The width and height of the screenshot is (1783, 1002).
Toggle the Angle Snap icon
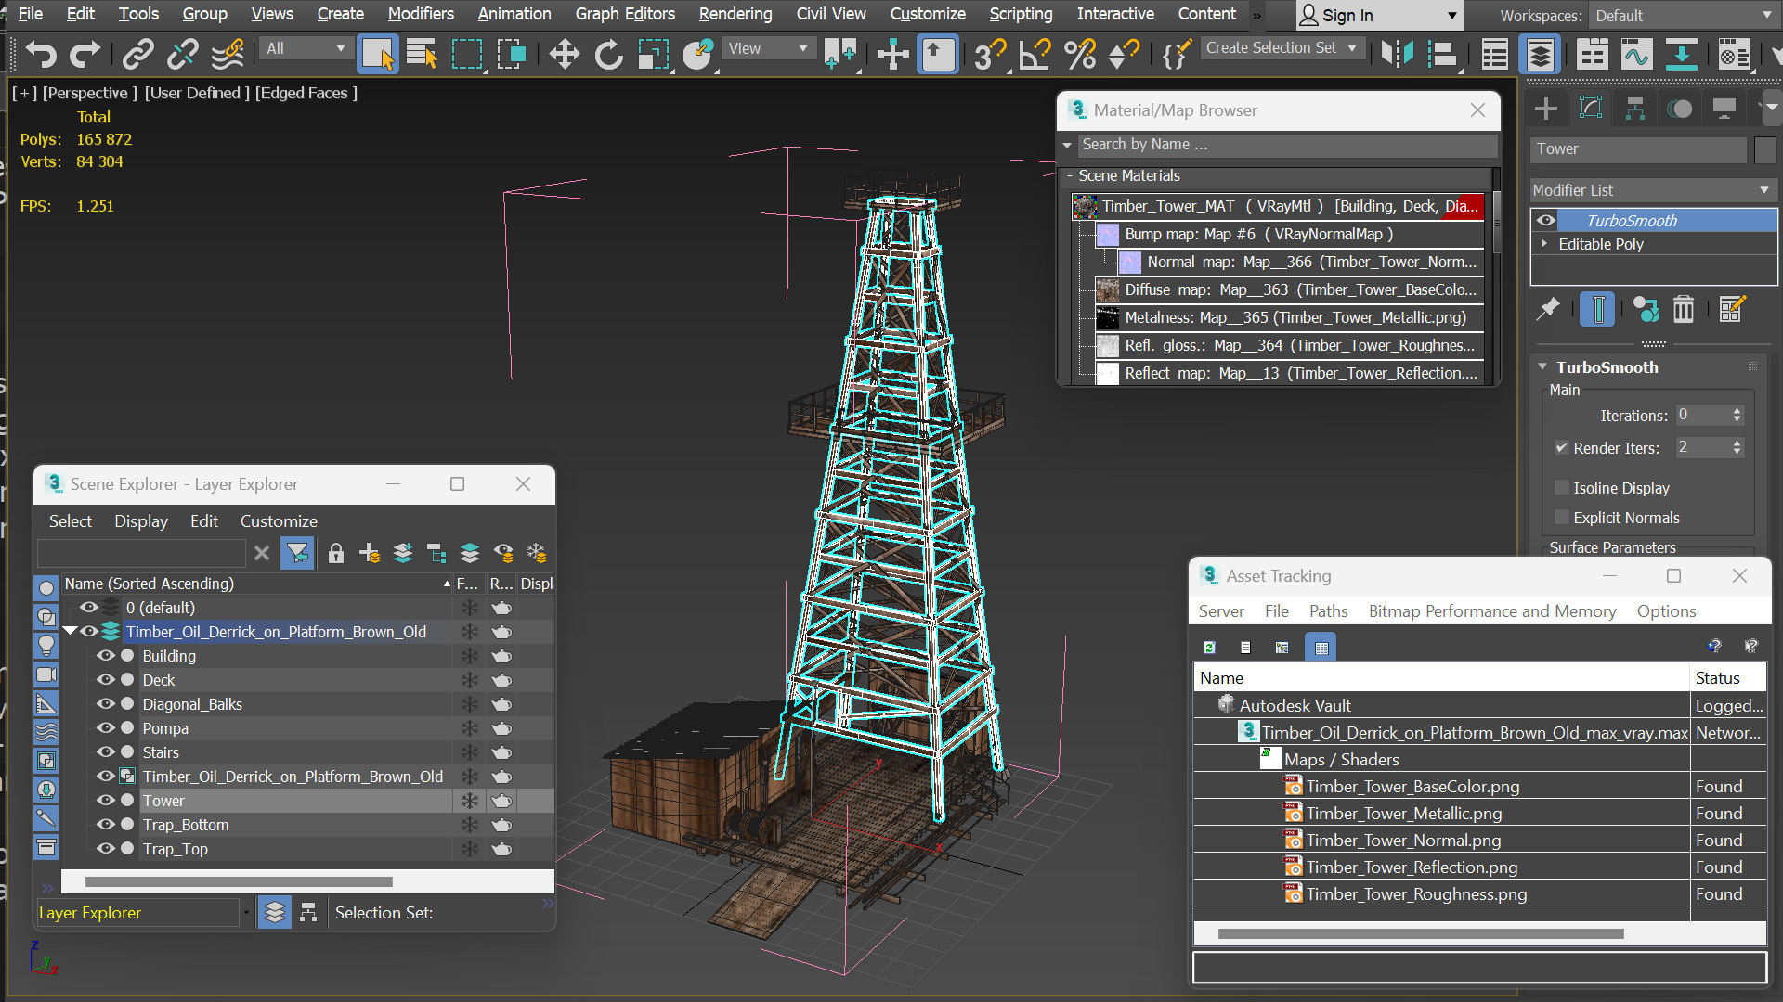1035,54
